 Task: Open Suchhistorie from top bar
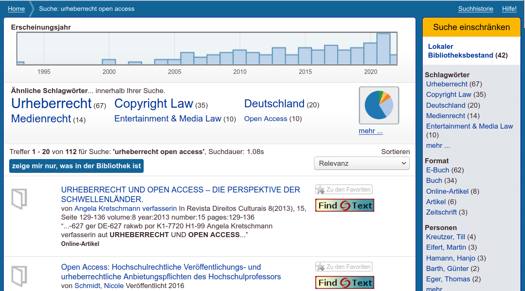[475, 9]
